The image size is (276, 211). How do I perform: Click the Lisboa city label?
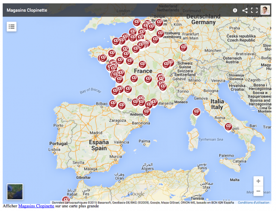(x=54, y=150)
